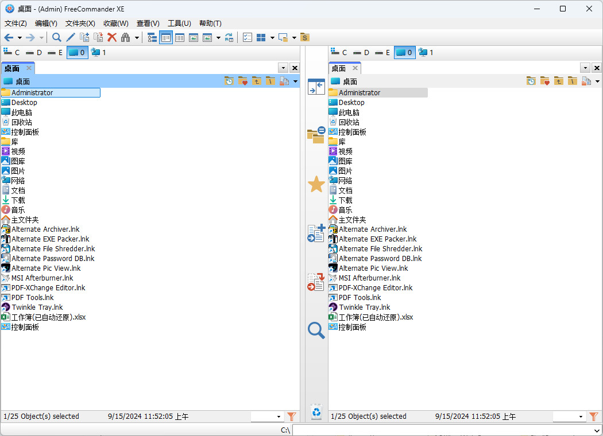Click the copy files icon with the plus sign
Image resolution: width=603 pixels, height=436 pixels.
(x=84, y=37)
